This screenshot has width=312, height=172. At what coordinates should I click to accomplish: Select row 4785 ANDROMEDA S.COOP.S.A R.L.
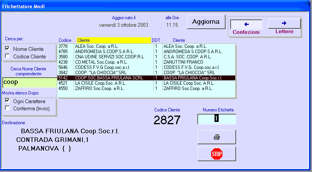point(146,52)
